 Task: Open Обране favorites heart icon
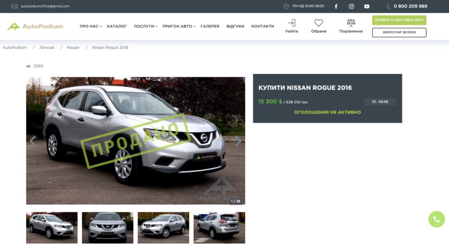click(x=319, y=23)
